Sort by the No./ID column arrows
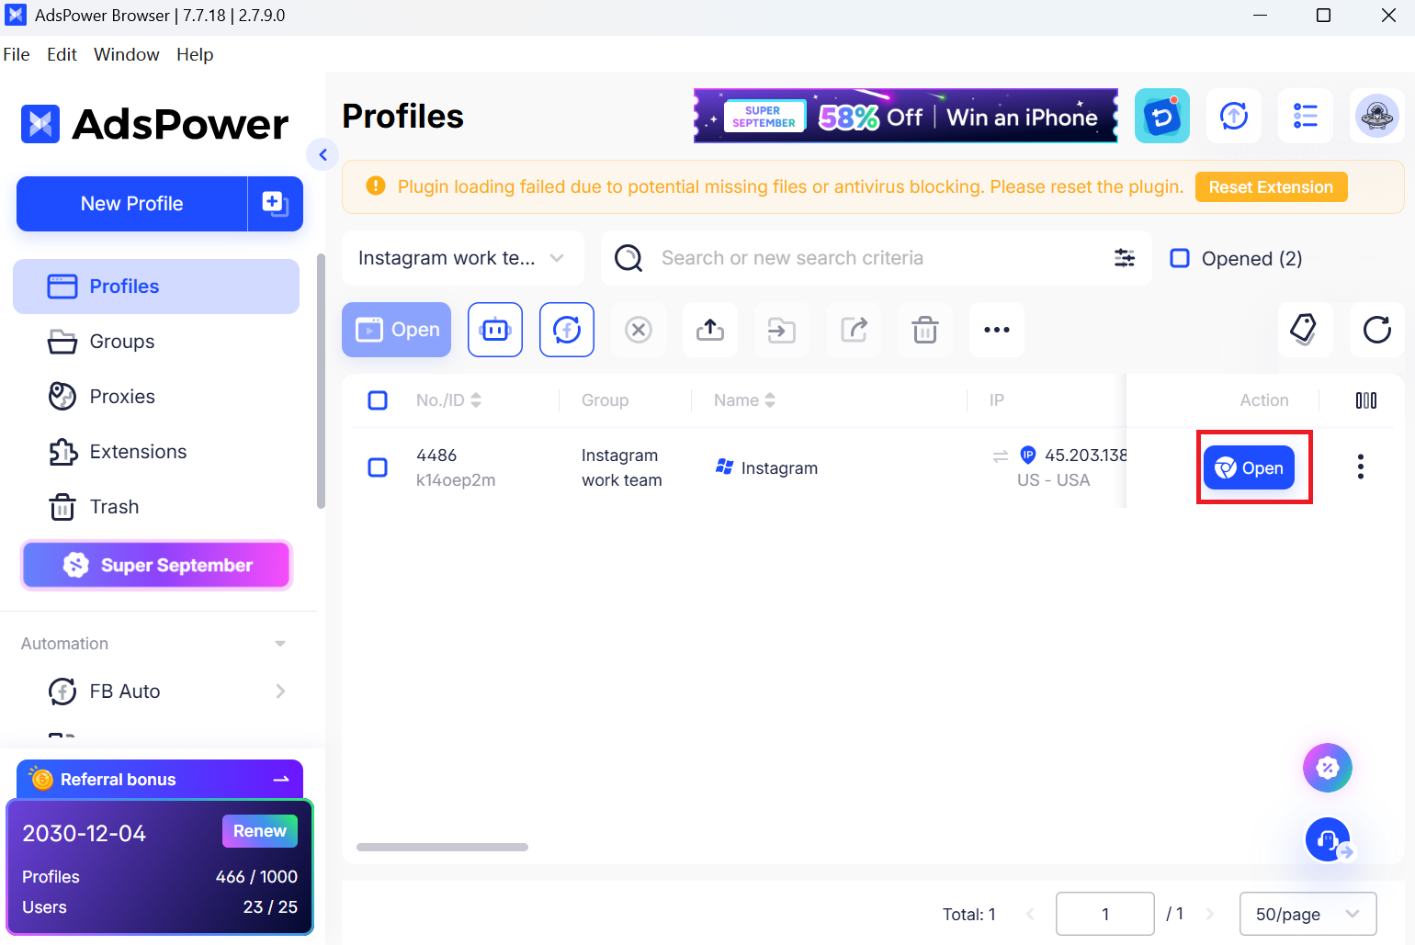 (476, 400)
